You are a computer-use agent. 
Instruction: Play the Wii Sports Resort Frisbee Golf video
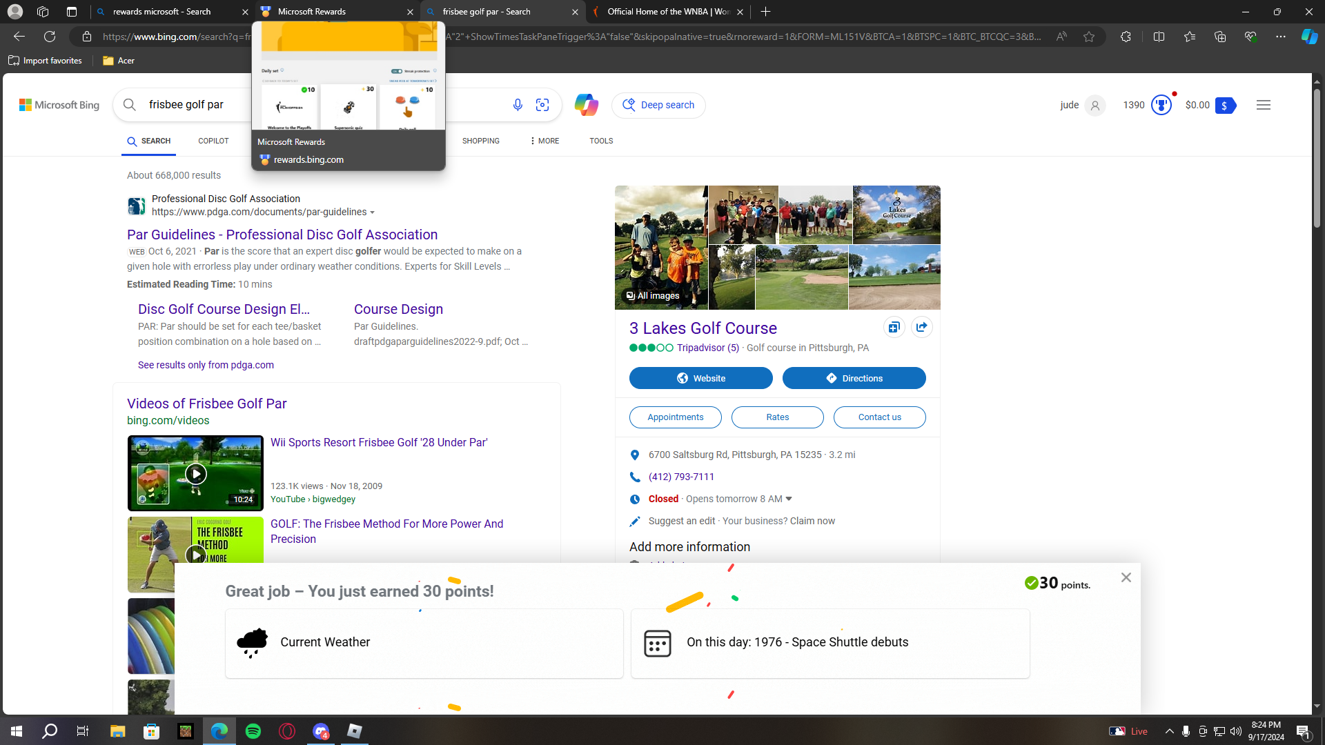point(195,473)
